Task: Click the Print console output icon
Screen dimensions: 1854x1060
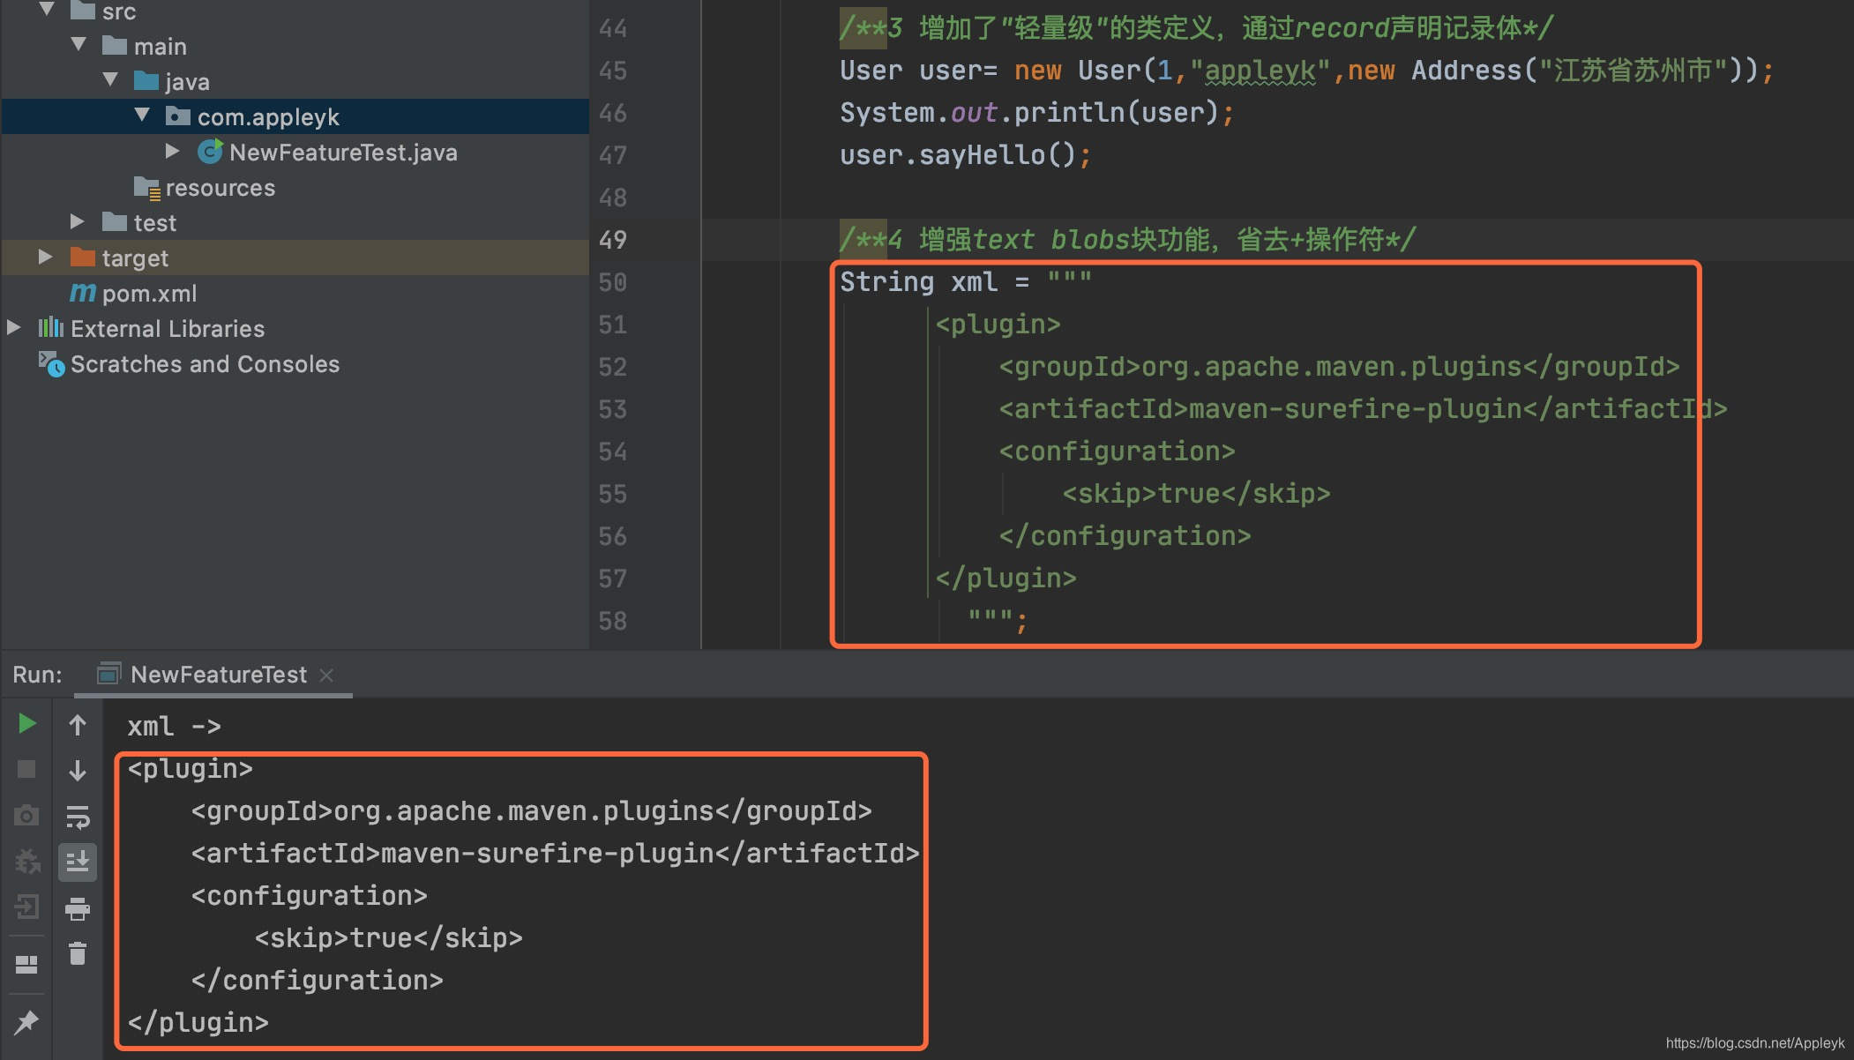Action: point(78,908)
